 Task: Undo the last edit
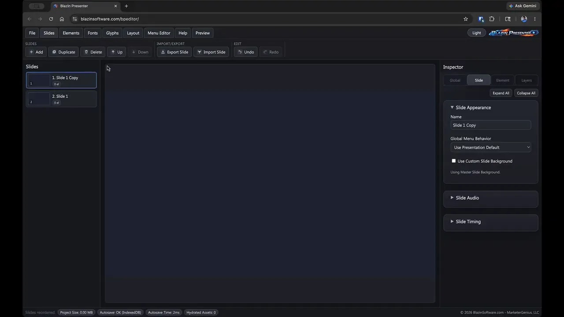pos(245,52)
